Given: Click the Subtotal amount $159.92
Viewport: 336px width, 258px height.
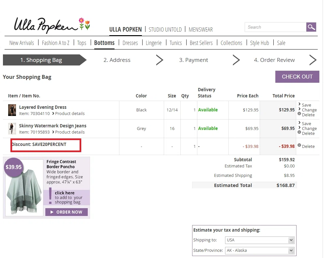Looking at the screenshot, I should pos(287,160).
